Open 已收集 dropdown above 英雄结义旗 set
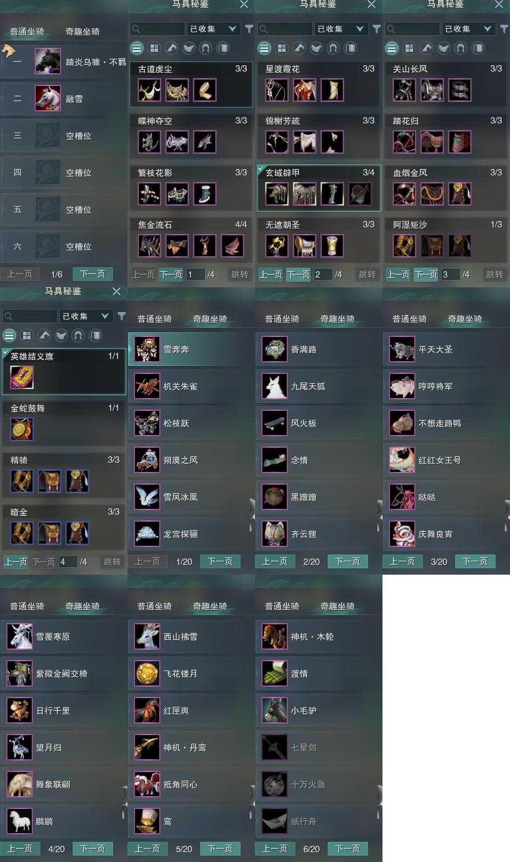 click(85, 316)
